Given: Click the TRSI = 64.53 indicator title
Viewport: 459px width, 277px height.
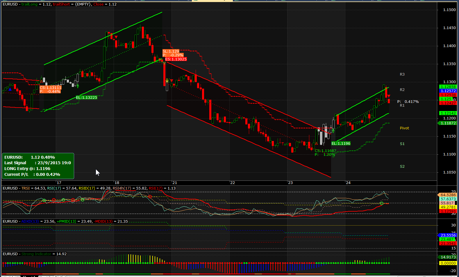Looking at the screenshot, I should pyautogui.click(x=33, y=188).
